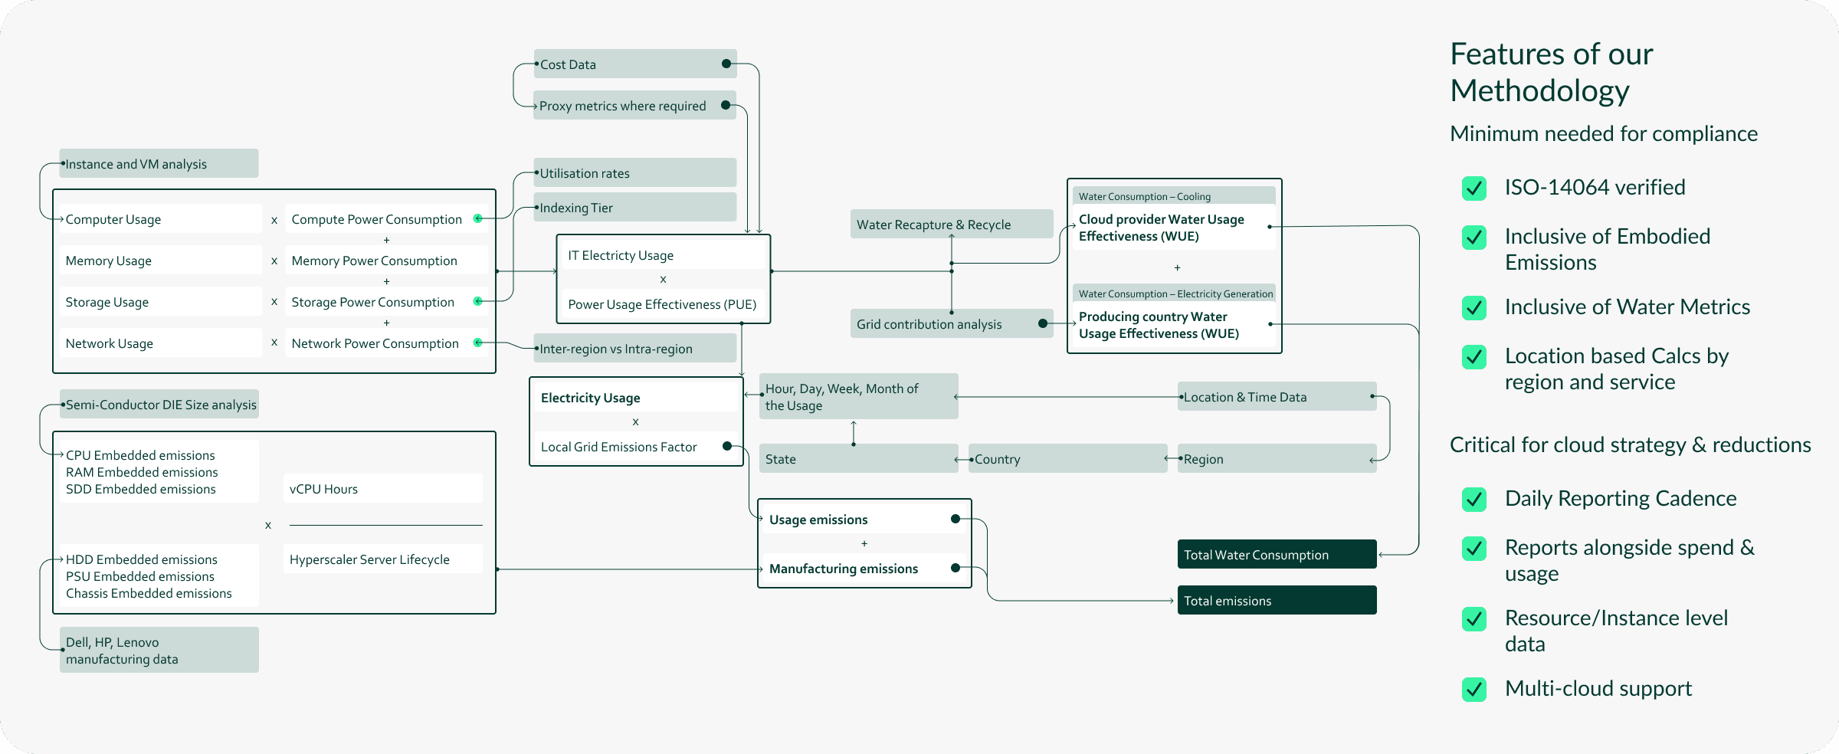Click the dot on Local Grid Emissions Factor

point(726,445)
